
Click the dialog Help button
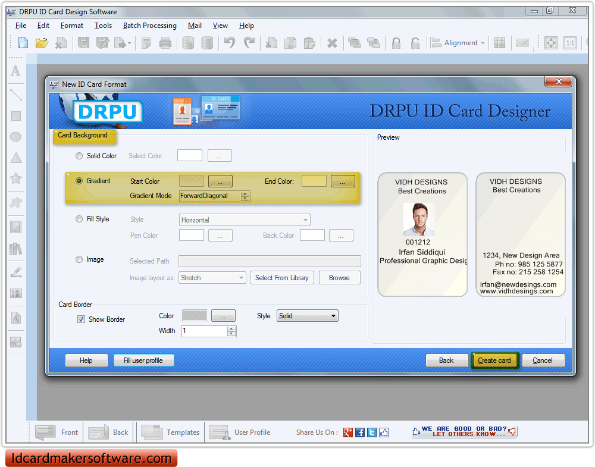tap(86, 361)
